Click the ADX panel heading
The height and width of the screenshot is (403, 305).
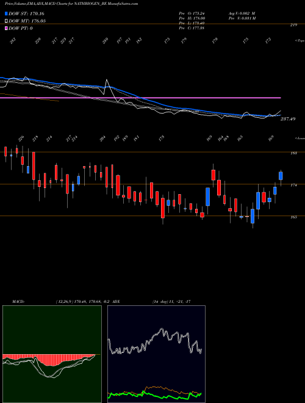[x=116, y=302]
